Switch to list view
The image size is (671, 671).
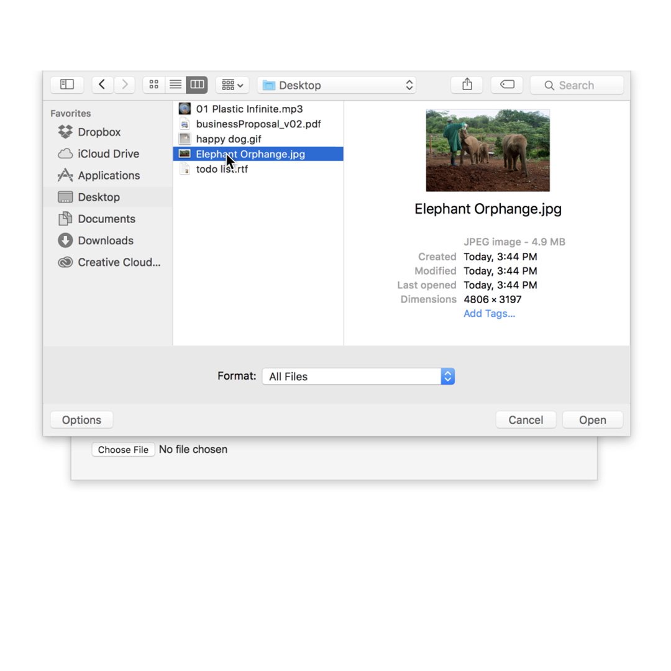175,84
